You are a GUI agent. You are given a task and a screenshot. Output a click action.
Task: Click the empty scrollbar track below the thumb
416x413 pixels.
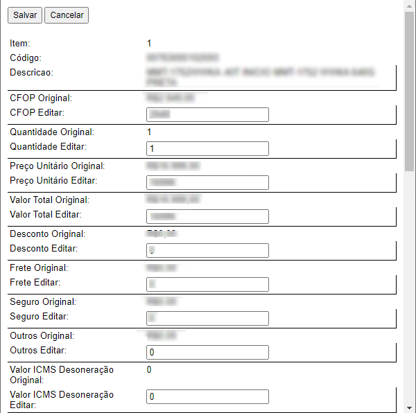click(410, 291)
